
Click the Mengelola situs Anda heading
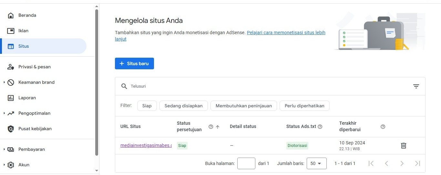pos(149,21)
